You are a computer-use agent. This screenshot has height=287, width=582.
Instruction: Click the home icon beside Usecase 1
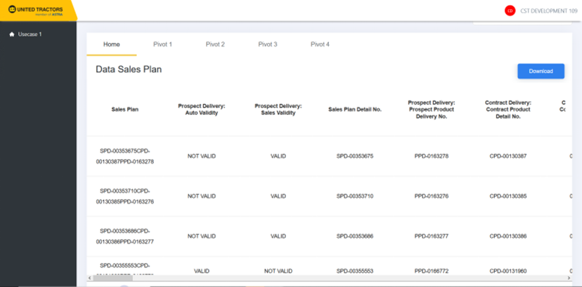pos(11,34)
